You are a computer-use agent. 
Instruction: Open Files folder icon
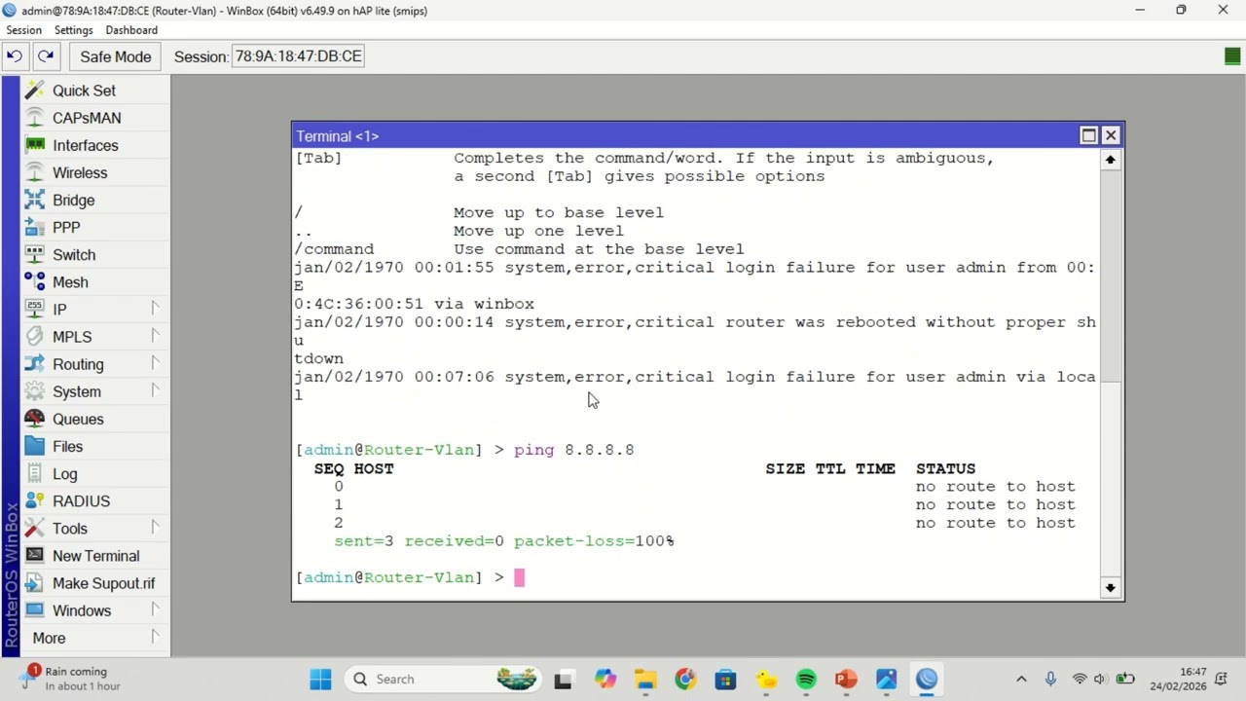(35, 446)
